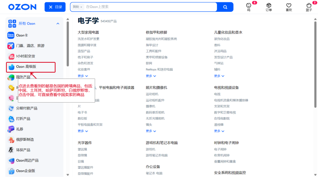The image size is (318, 177).
Task: Click the Ozon企业版 briefcase icon
Action: [11, 171]
